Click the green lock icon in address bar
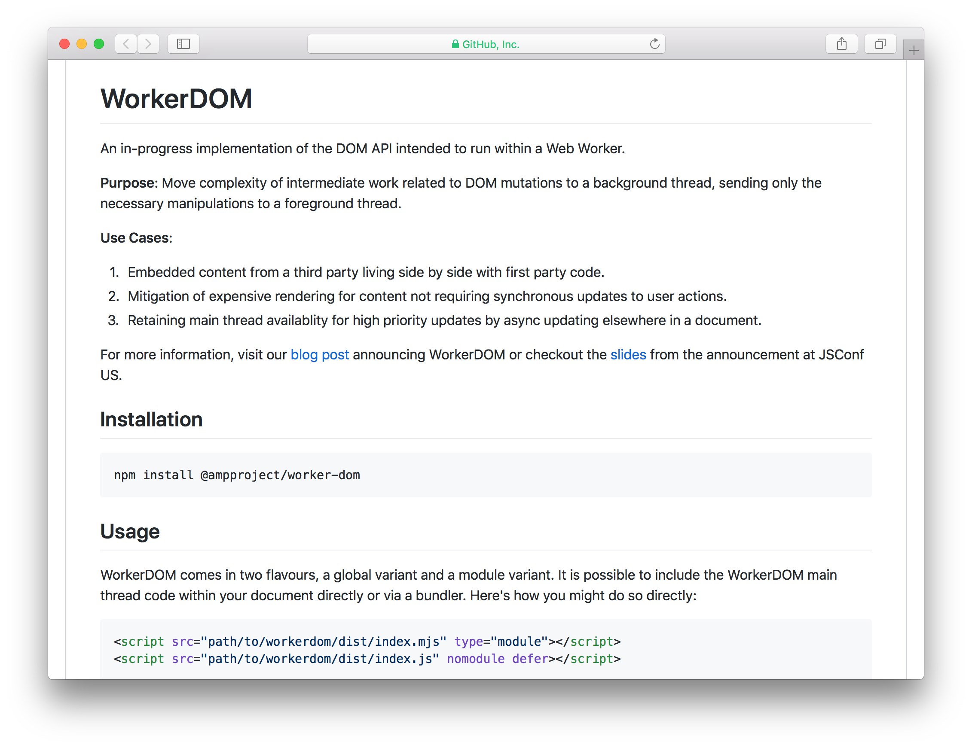The image size is (972, 748). click(x=455, y=44)
